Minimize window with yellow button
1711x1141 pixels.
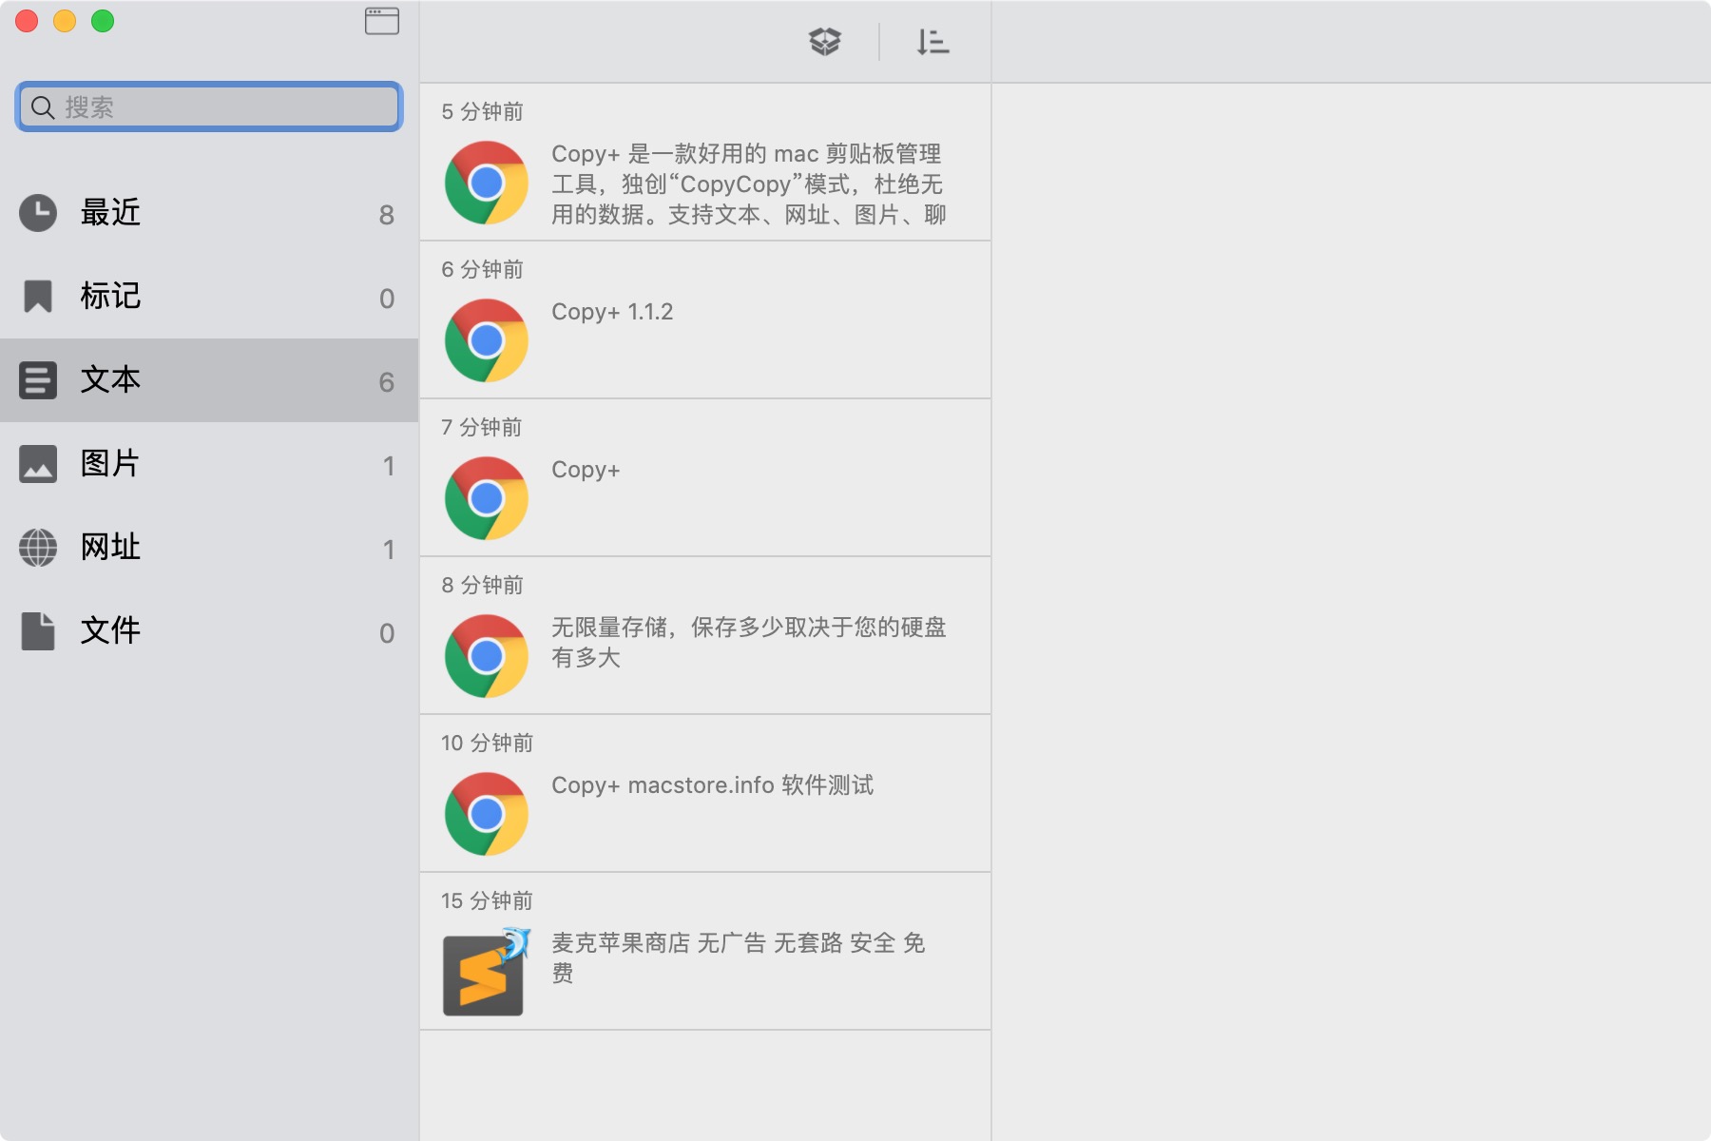point(65,21)
